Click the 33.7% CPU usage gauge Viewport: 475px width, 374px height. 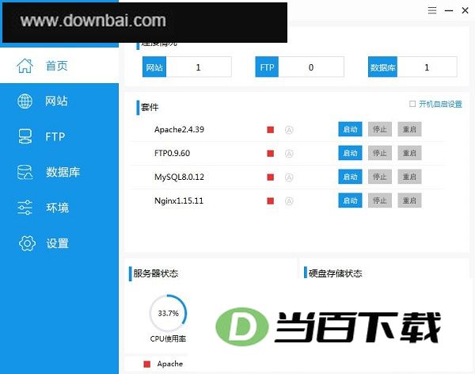point(168,313)
